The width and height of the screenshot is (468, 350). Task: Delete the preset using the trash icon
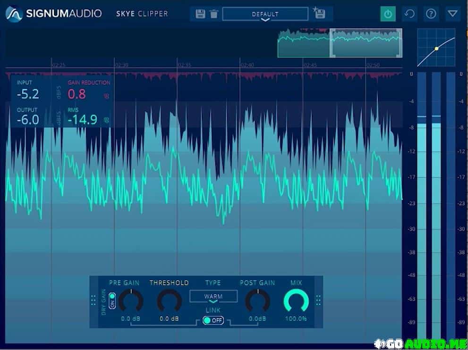tap(214, 14)
